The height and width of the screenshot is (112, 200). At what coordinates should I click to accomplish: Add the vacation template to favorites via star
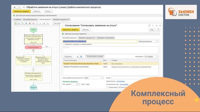click(x=24, y=7)
